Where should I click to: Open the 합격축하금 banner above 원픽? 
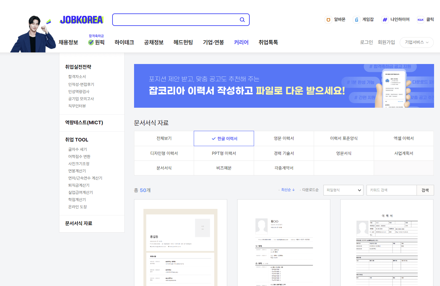point(96,35)
